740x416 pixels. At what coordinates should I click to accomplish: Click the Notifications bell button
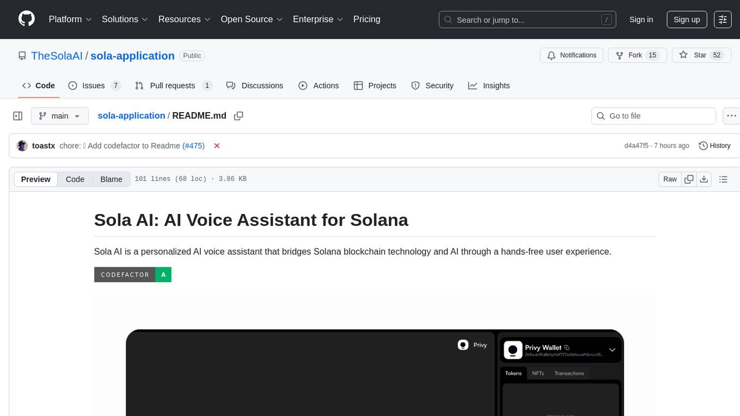tap(571, 56)
